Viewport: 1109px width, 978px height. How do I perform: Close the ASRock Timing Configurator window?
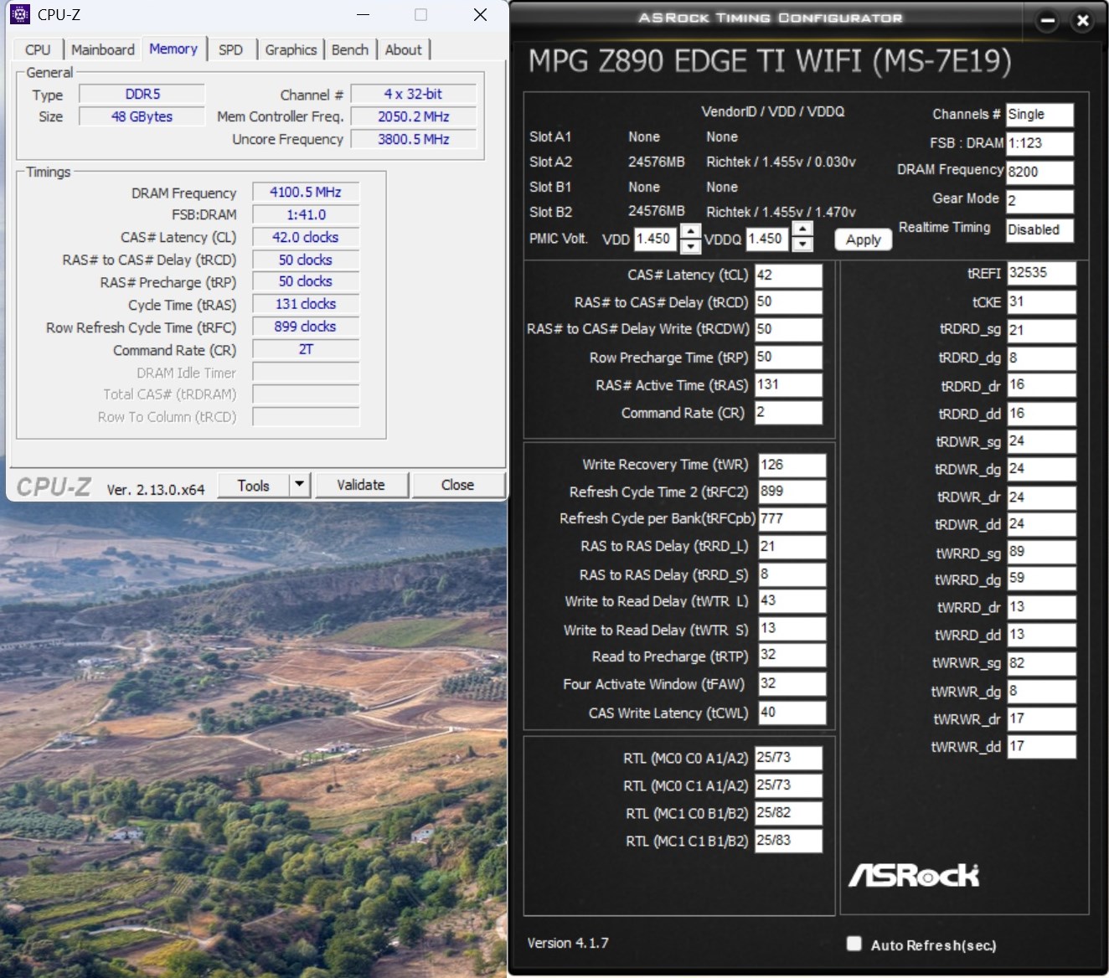pos(1082,21)
